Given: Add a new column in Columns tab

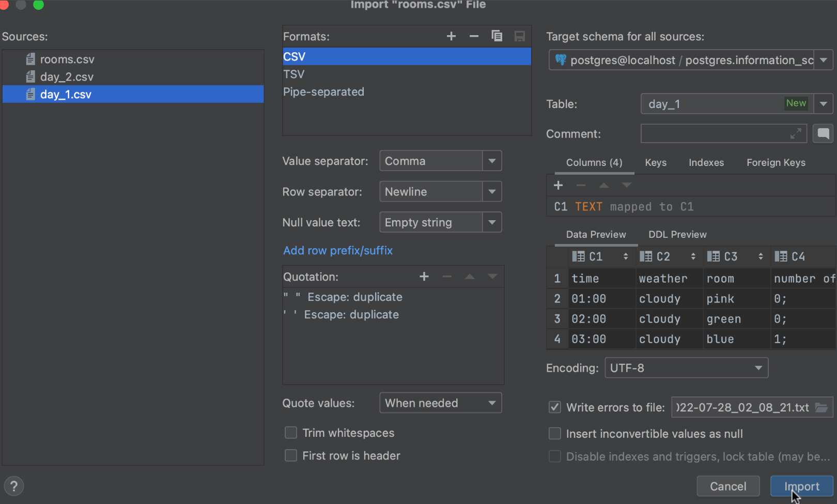Looking at the screenshot, I should pos(559,186).
